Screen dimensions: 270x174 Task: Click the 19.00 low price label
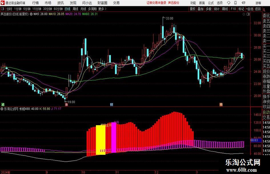[x=71, y=102]
